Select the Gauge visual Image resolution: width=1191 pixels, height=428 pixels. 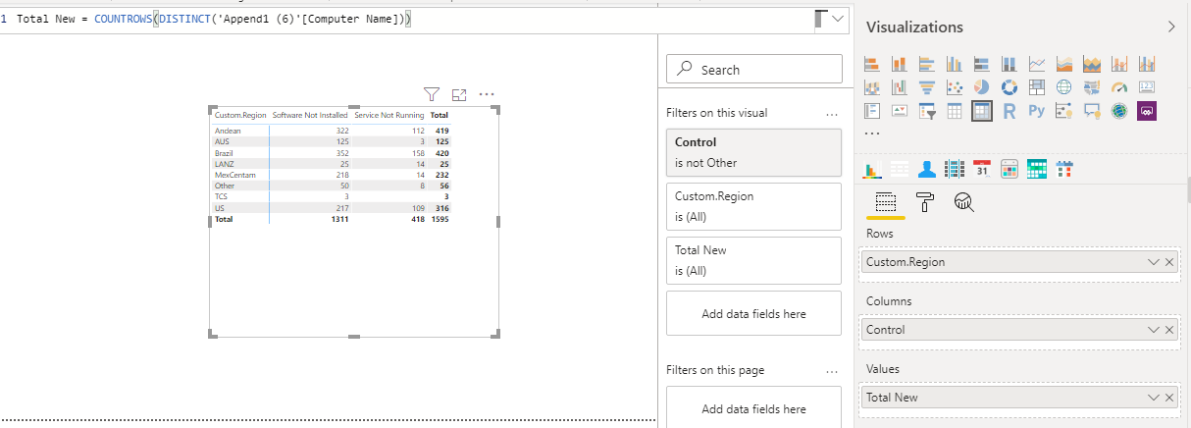click(1119, 87)
